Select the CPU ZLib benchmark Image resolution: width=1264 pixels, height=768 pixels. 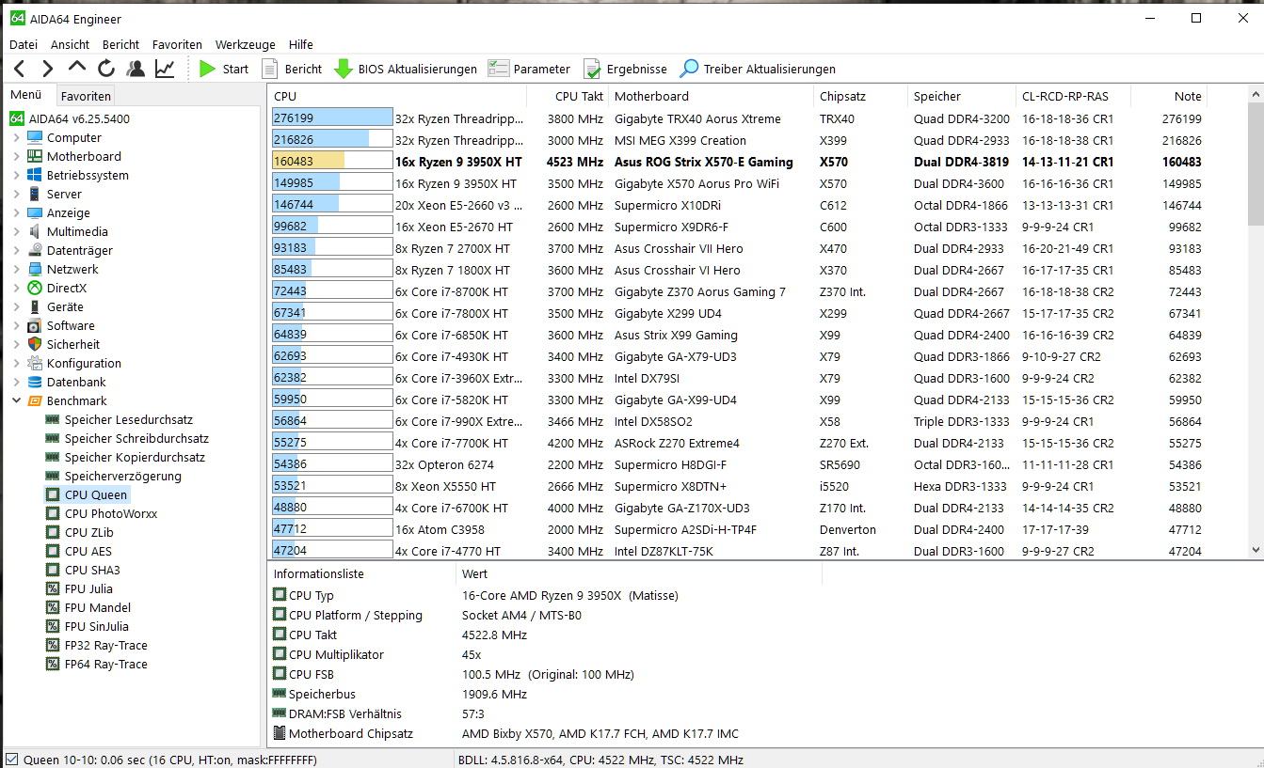80,532
